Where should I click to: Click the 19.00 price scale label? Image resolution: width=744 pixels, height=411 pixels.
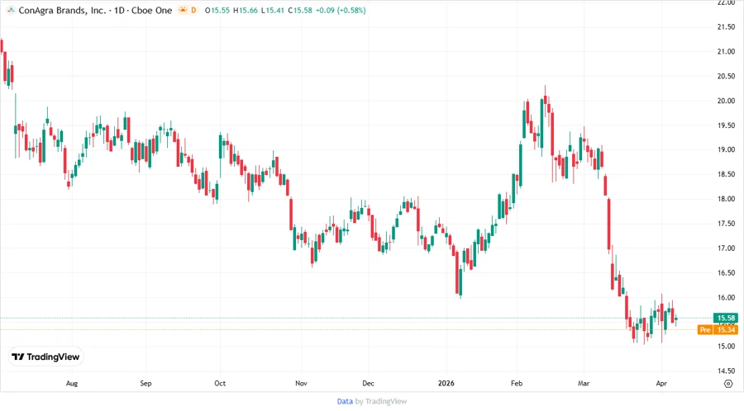coord(726,149)
